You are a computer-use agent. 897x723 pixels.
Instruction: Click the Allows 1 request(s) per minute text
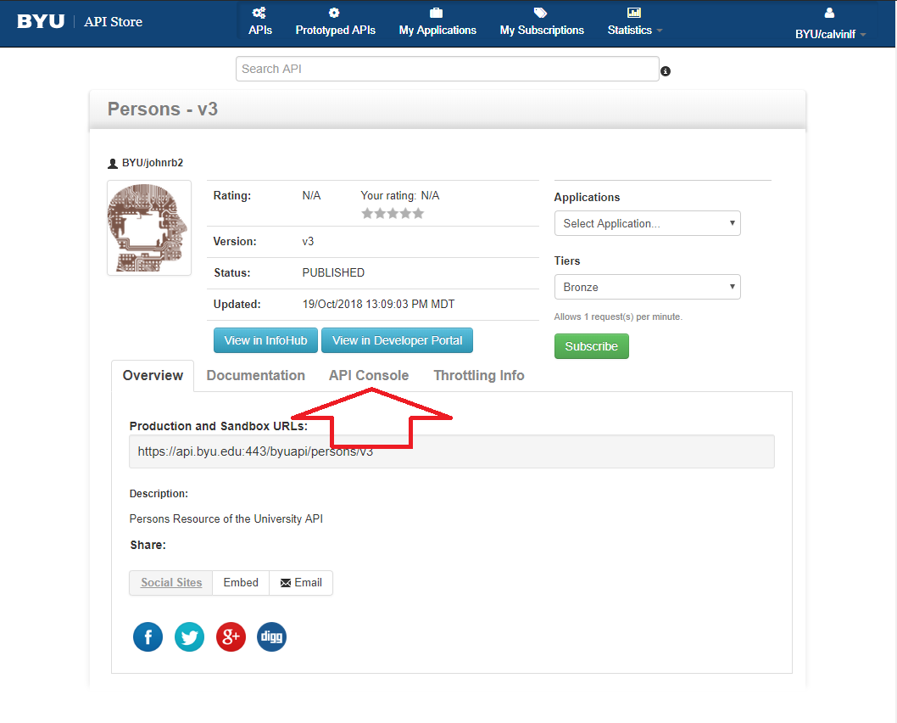[618, 317]
